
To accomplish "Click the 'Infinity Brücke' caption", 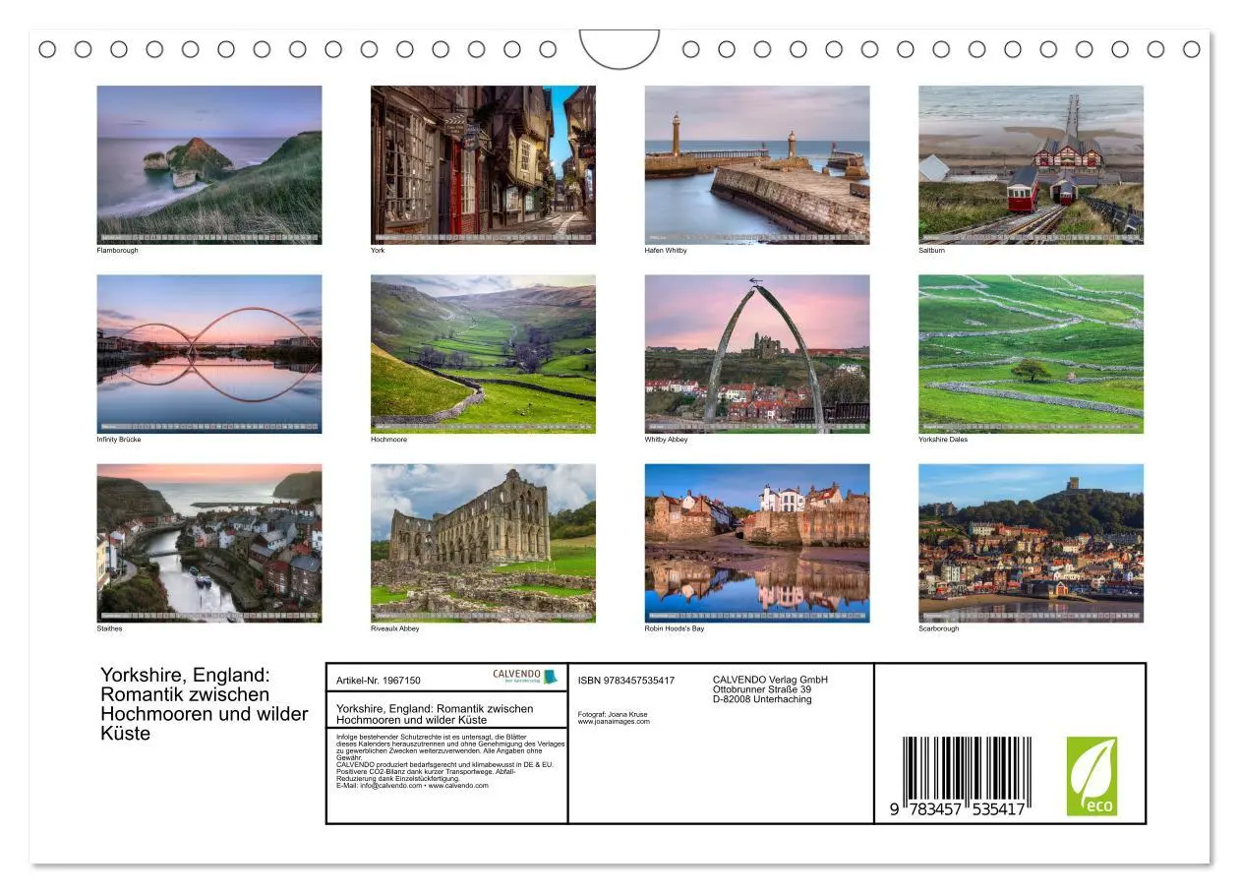I will 119,440.
